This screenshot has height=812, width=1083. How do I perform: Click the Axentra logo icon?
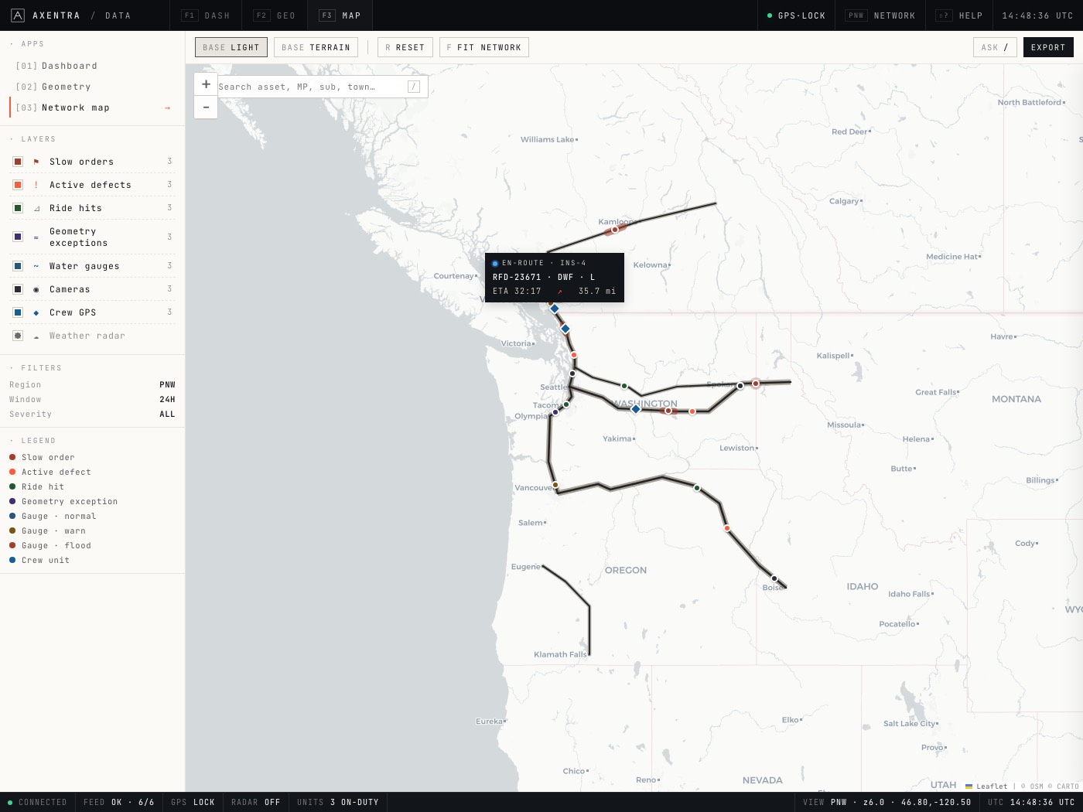pos(17,15)
